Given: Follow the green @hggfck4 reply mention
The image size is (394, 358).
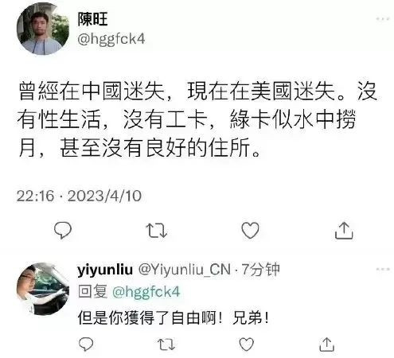Looking at the screenshot, I should (146, 292).
